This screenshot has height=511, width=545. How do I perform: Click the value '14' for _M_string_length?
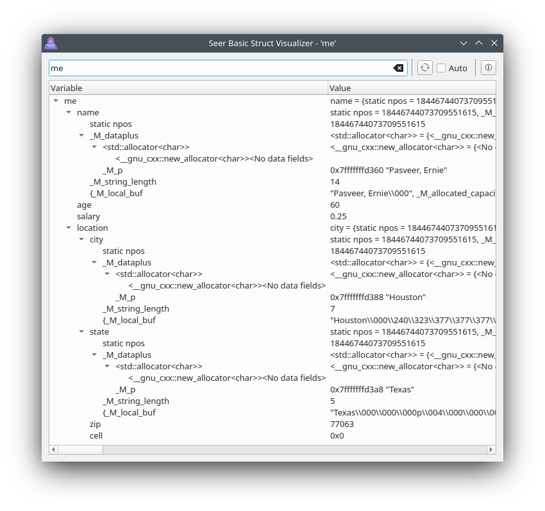pos(335,182)
